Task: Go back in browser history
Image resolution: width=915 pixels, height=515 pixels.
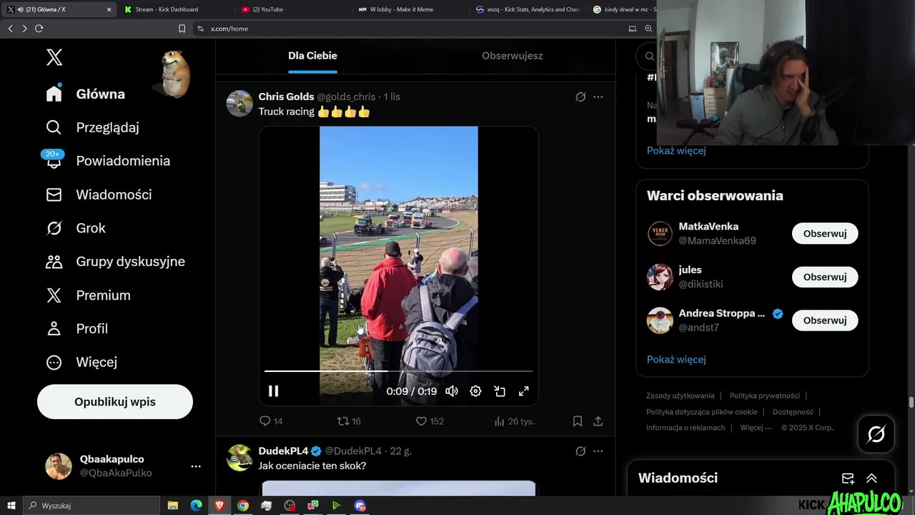Action: coord(10,29)
